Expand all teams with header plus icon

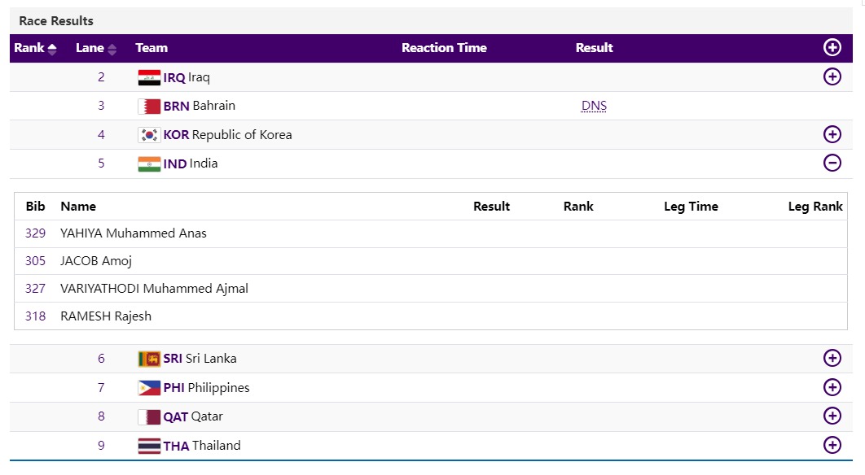[x=832, y=48]
